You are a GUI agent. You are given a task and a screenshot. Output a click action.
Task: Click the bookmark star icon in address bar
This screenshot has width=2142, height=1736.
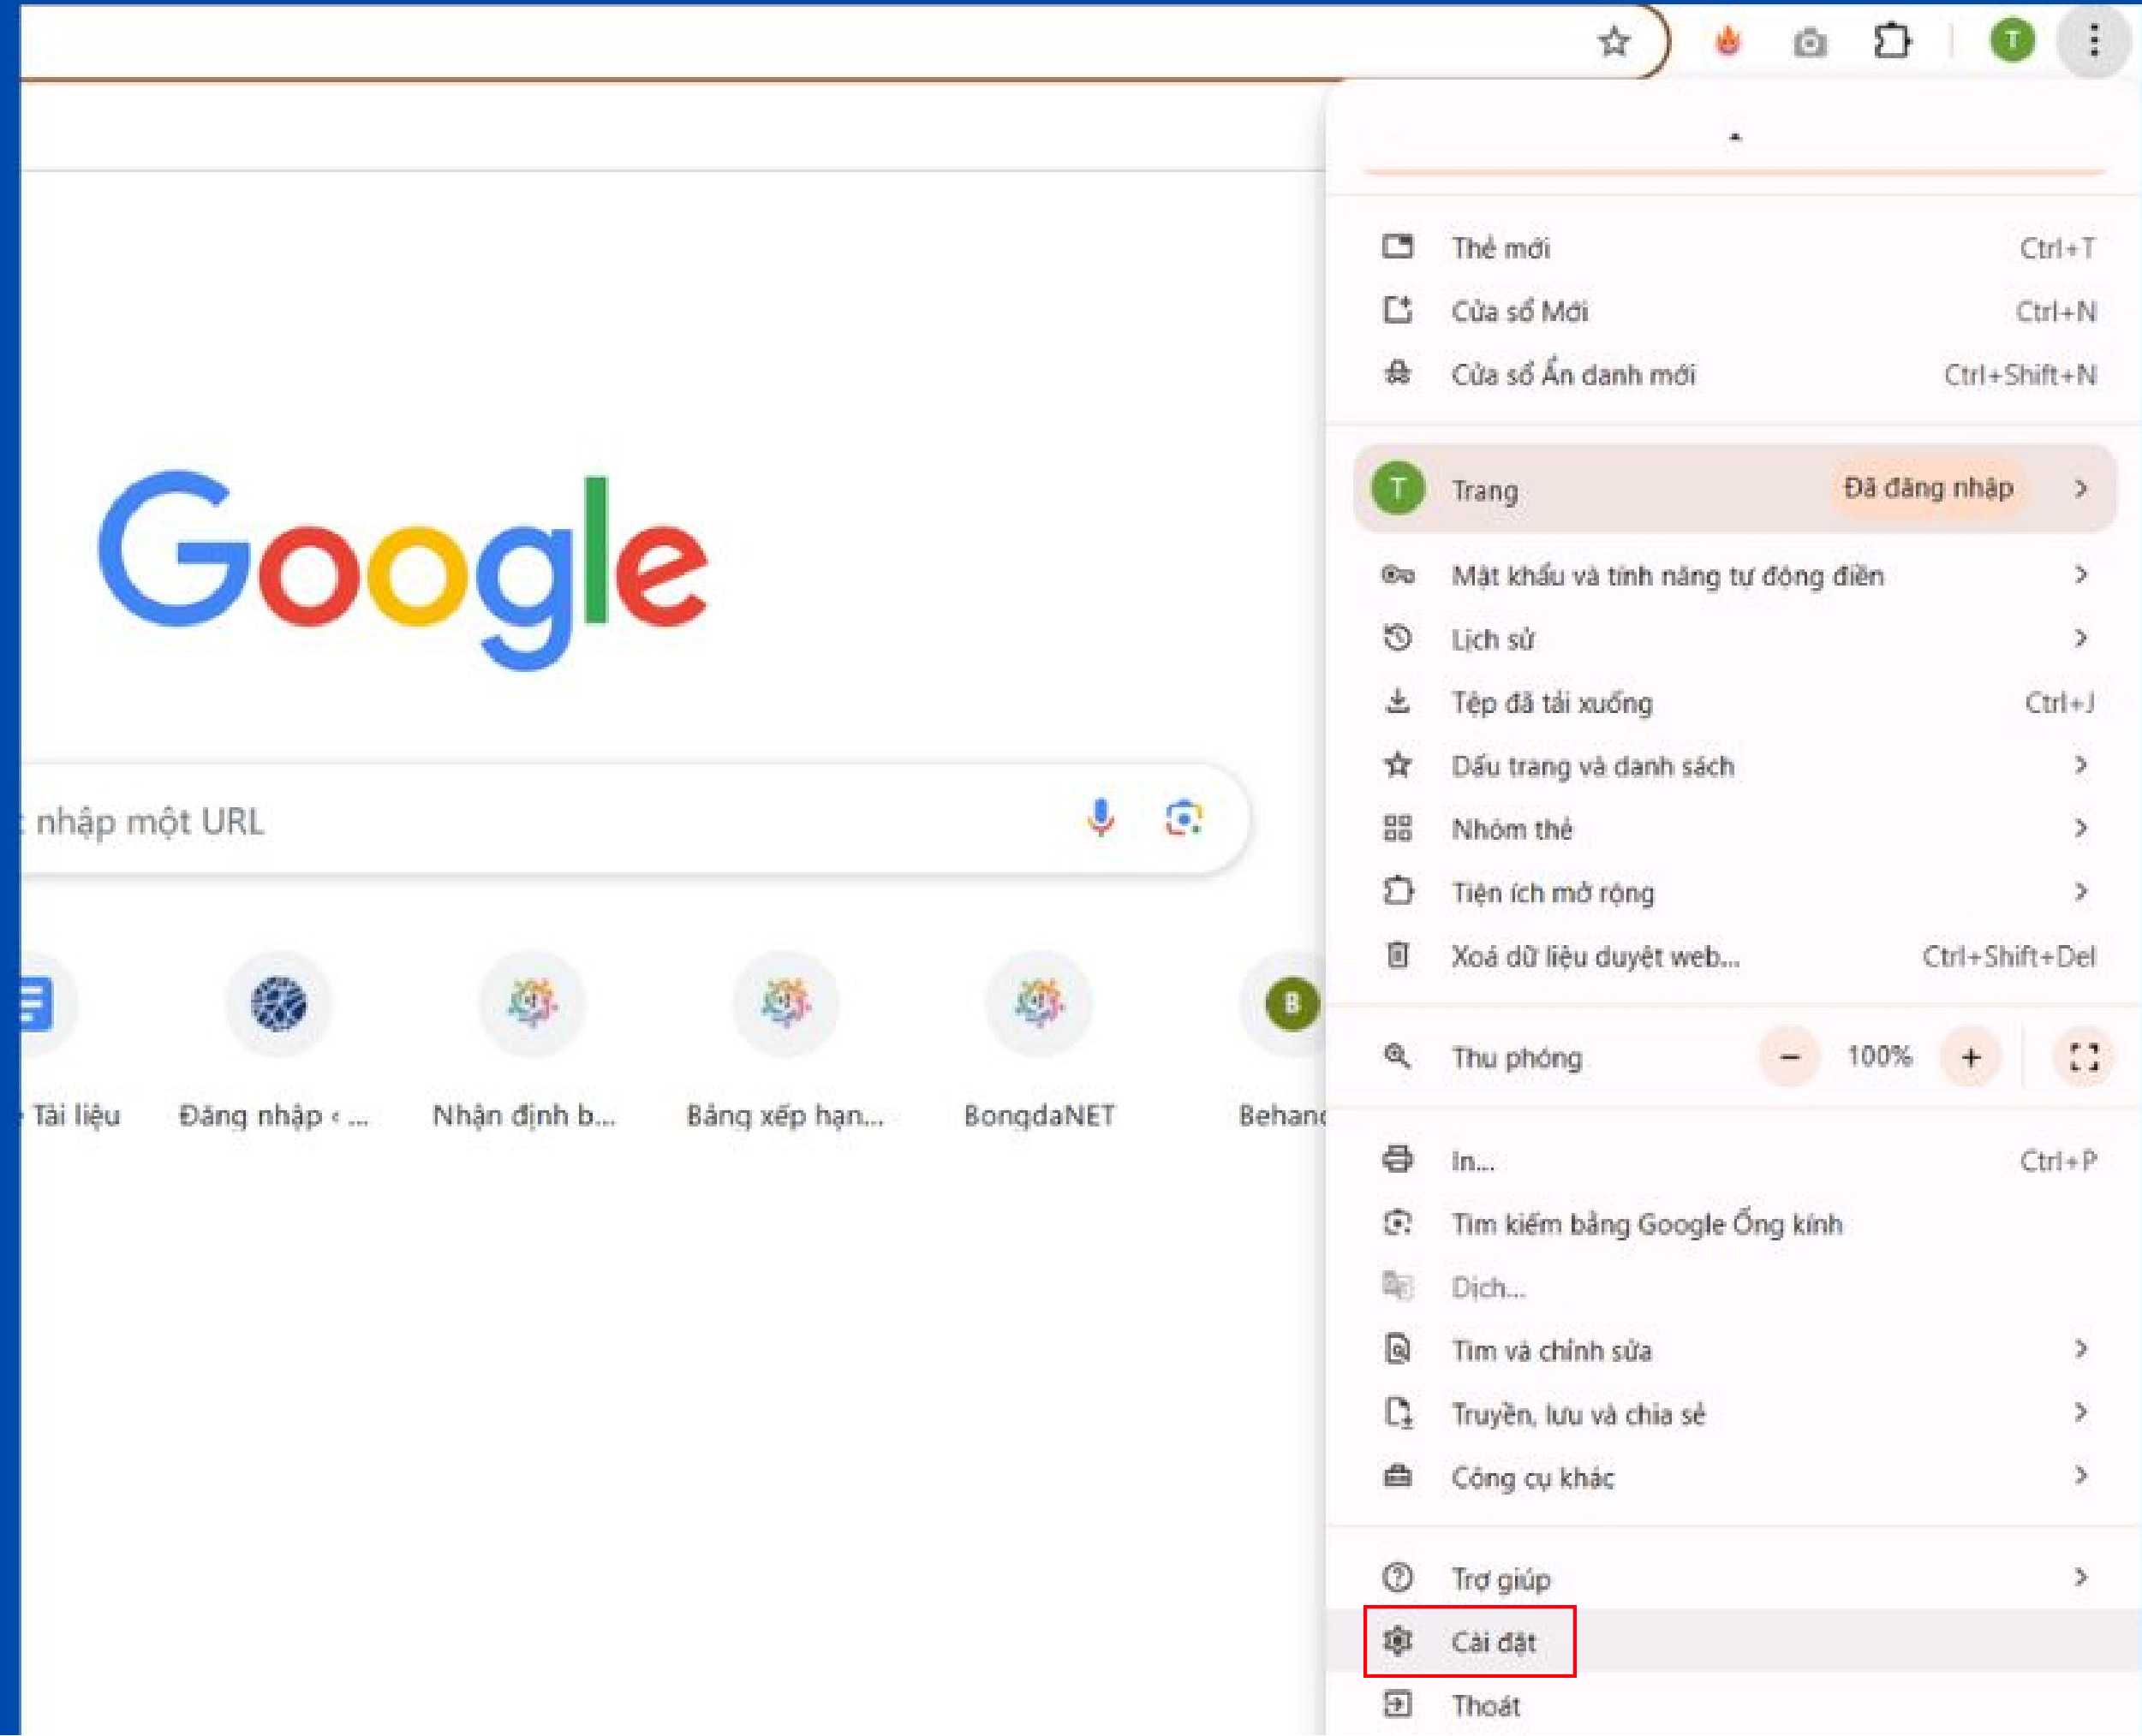(x=1613, y=42)
